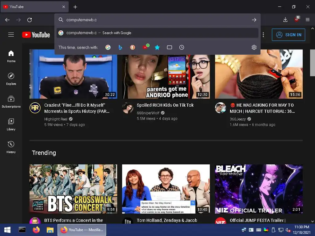Open search settings gear

[254, 47]
